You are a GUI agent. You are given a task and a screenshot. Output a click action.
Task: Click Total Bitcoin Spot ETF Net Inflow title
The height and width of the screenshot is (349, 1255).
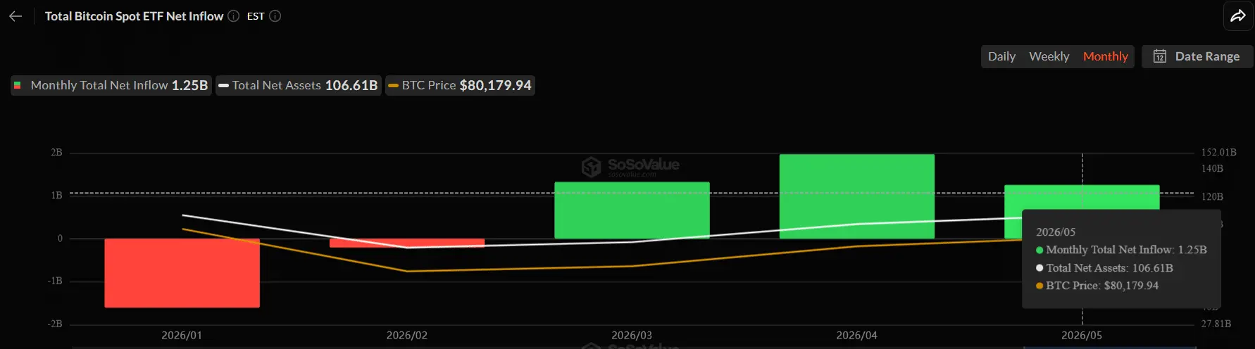click(134, 16)
